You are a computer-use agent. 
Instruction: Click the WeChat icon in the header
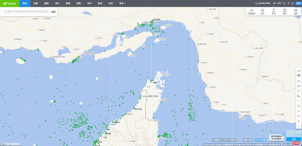[284, 3]
